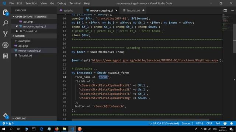Click the taskbar search icon
Viewport: 236px width, 132px height.
point(11,129)
